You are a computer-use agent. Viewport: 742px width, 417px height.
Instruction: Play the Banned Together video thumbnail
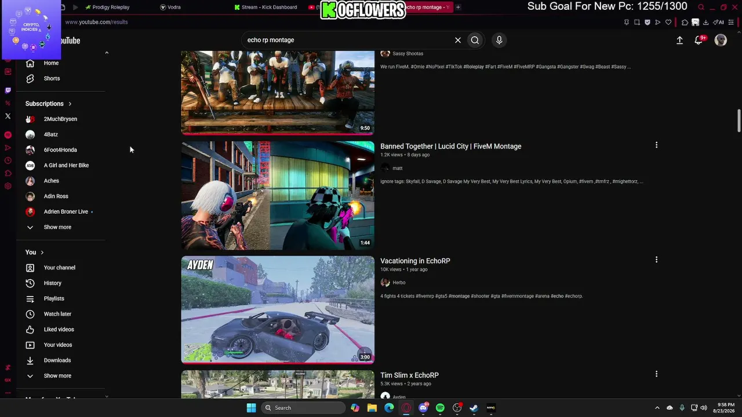click(x=278, y=196)
